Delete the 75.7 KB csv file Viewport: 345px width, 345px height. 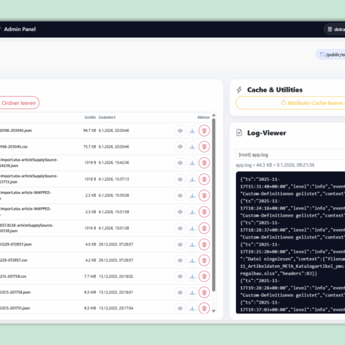point(204,146)
